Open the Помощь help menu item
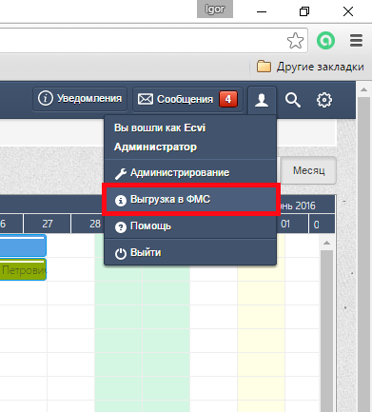Screen dimensions: 372x412 click(x=190, y=226)
